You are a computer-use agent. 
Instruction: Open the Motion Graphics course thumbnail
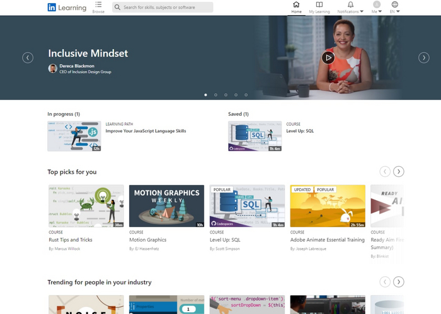click(x=166, y=206)
